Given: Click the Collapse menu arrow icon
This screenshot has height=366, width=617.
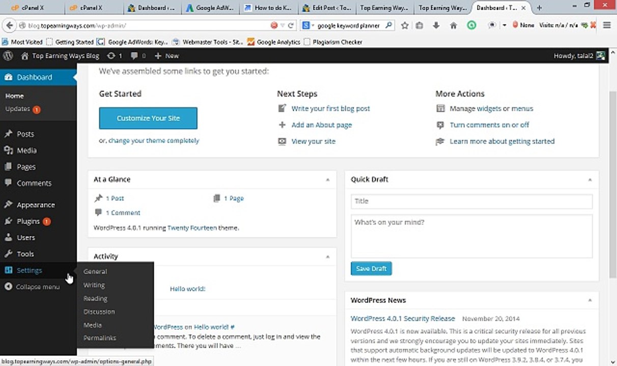Looking at the screenshot, I should (x=8, y=287).
